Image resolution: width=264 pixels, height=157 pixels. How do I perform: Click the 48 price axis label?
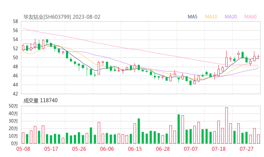(15, 67)
